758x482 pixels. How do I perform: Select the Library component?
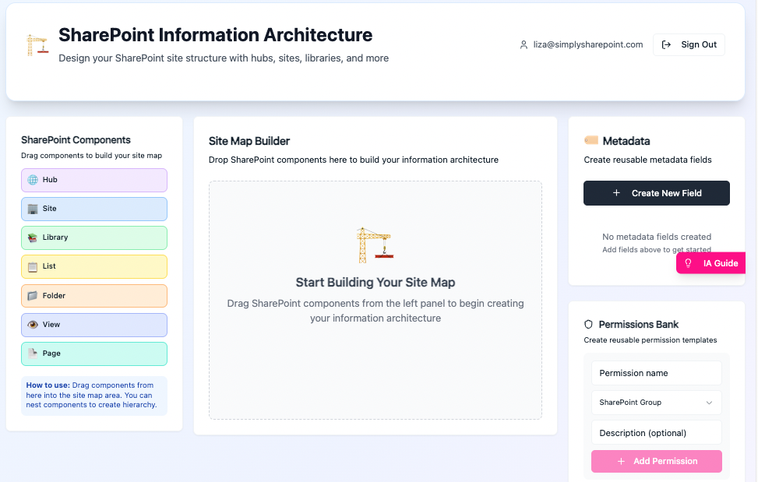point(93,237)
